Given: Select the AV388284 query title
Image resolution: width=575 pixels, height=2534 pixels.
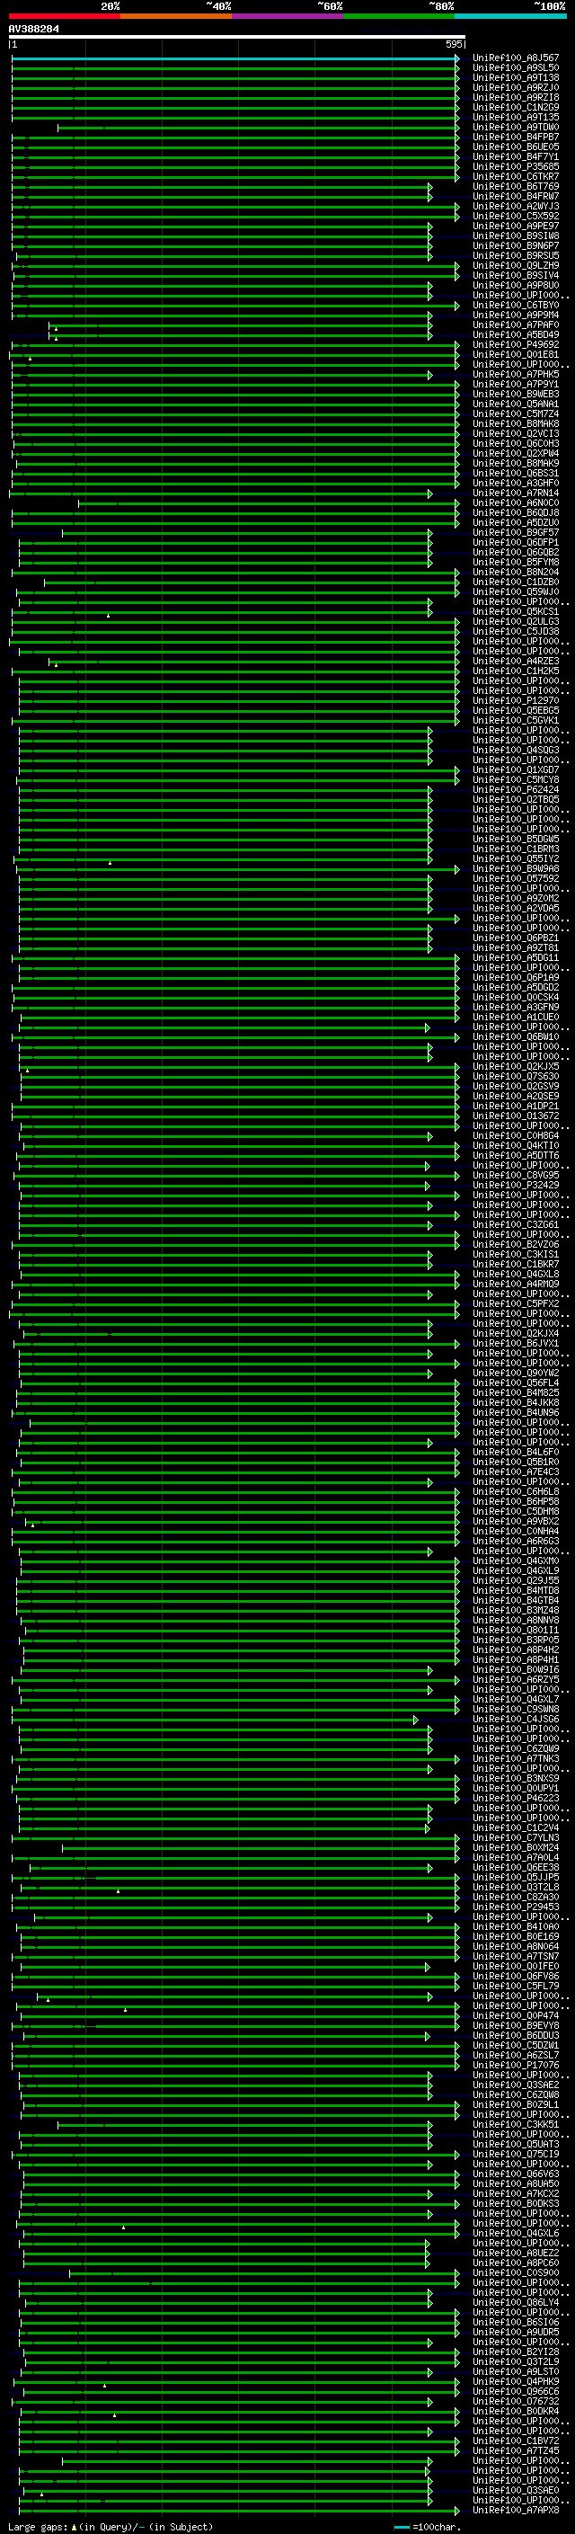Looking at the screenshot, I should pyautogui.click(x=33, y=30).
